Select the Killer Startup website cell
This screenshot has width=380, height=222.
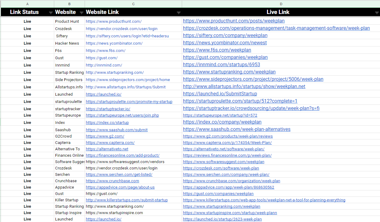(69, 200)
